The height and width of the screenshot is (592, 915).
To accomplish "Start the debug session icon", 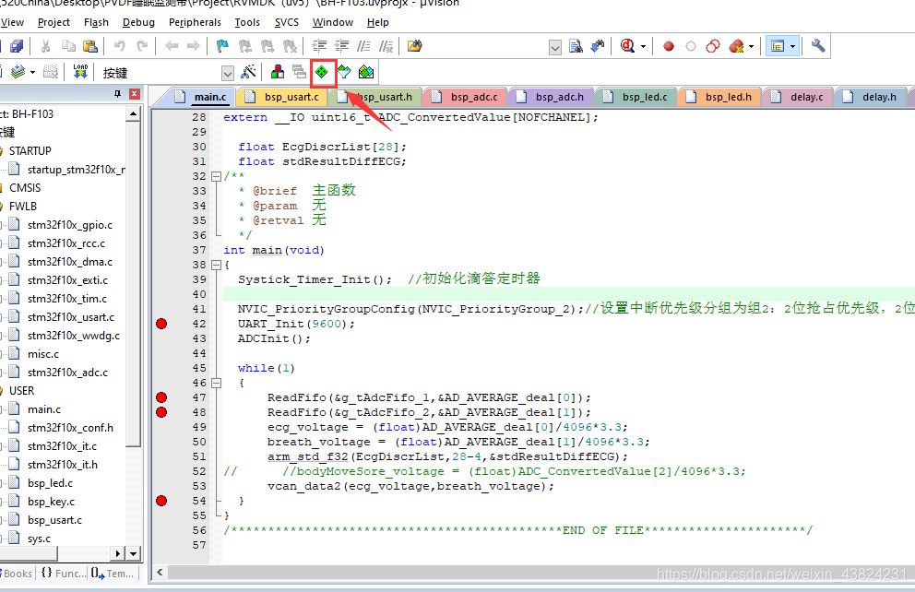I will click(x=628, y=46).
